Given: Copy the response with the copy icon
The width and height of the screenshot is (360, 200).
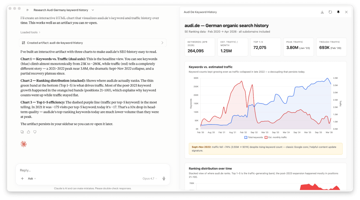Looking at the screenshot, I should point(22,132).
